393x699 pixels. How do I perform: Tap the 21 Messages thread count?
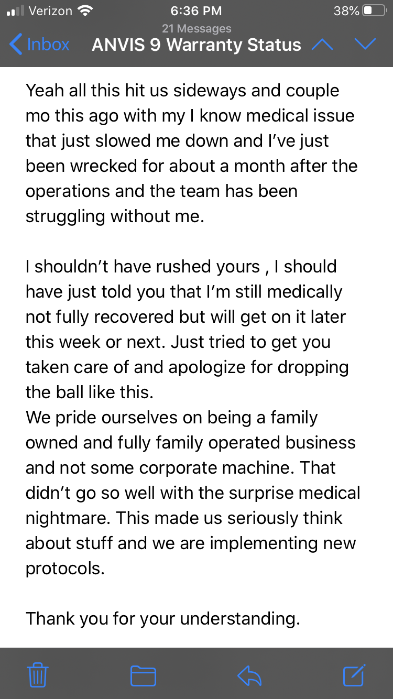tap(196, 29)
